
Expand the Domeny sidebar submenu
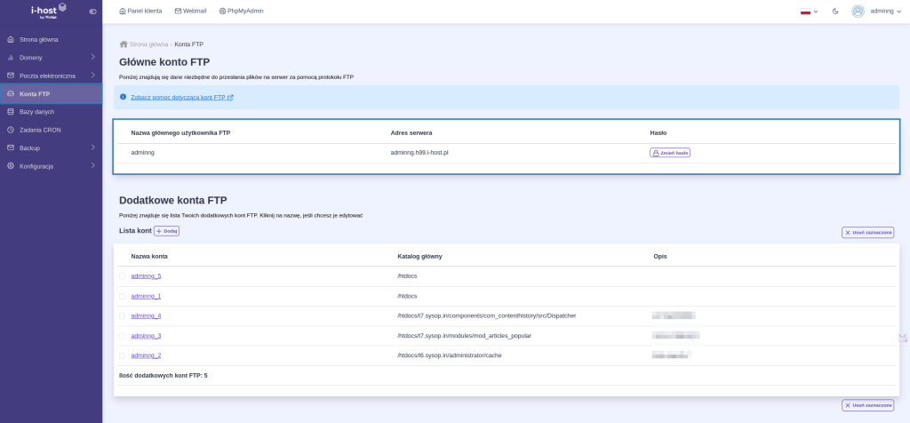click(92, 58)
